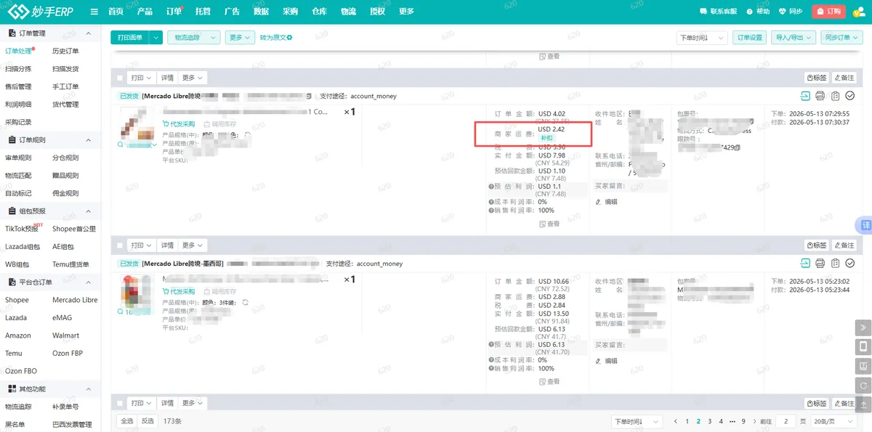Screen dimensions: 872x432
Task: Click the teal export icon on the USD 10.66 order
Action: click(x=805, y=264)
